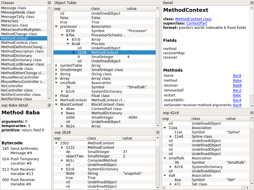Close the Detail panel
254x190 pixels.
252,3
